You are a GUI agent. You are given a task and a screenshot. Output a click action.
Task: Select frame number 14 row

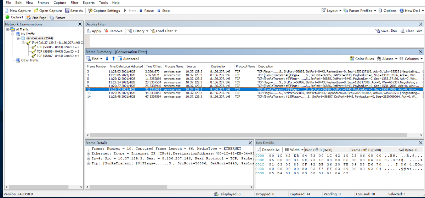[x=254, y=96]
